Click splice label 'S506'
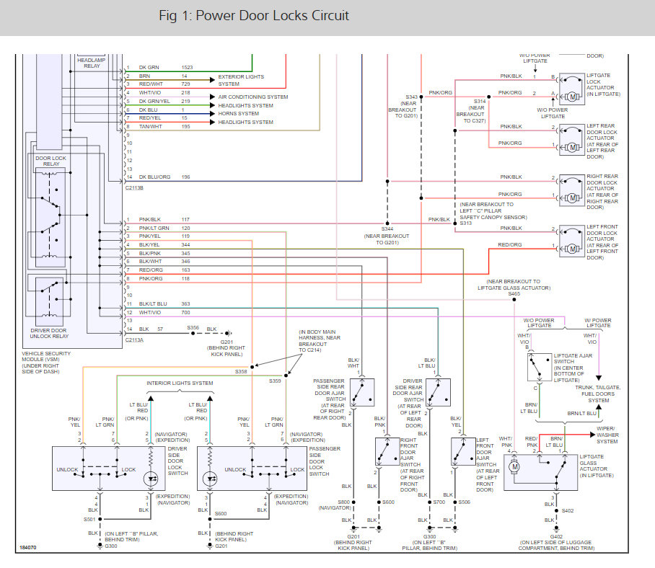This screenshot has height=568, width=655. tap(465, 502)
